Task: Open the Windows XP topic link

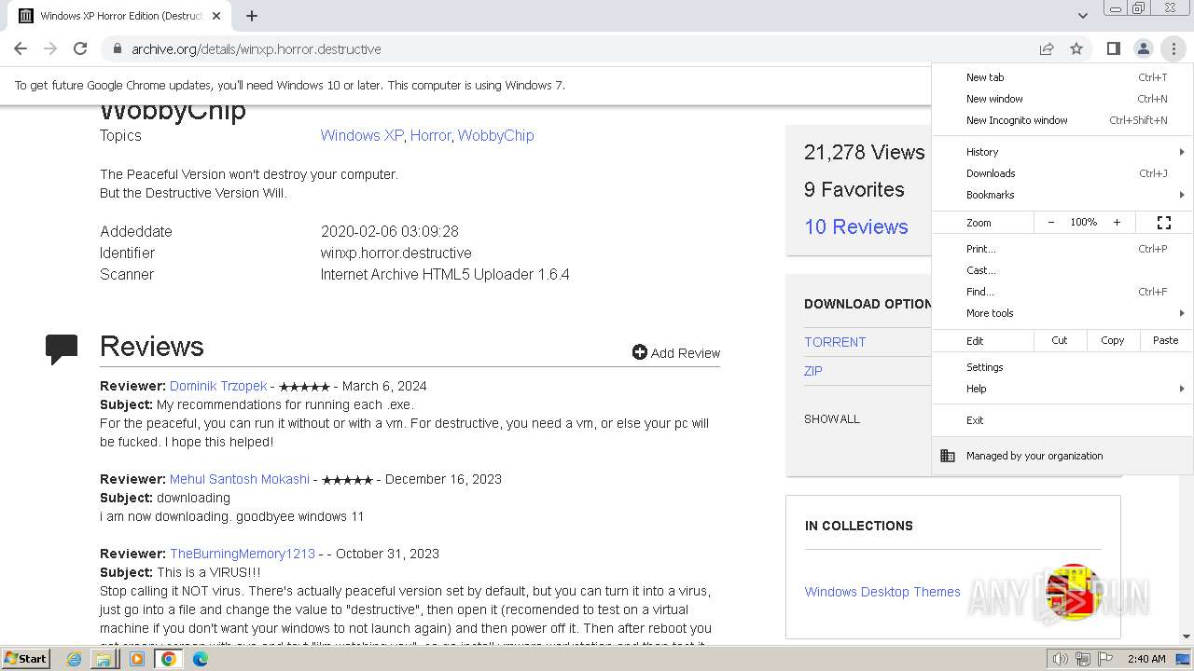Action: (362, 135)
